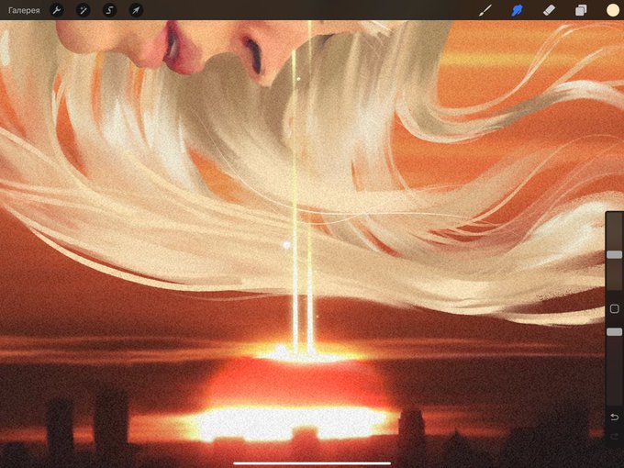624x468 pixels.
Task: Tap the square modify button on sidebar
Action: pos(615,308)
